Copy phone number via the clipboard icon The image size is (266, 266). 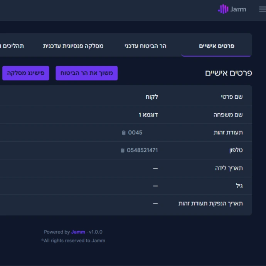click(123, 150)
